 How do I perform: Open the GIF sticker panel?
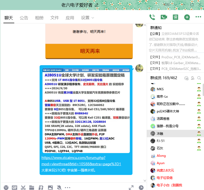pyautogui.click(x=14, y=188)
